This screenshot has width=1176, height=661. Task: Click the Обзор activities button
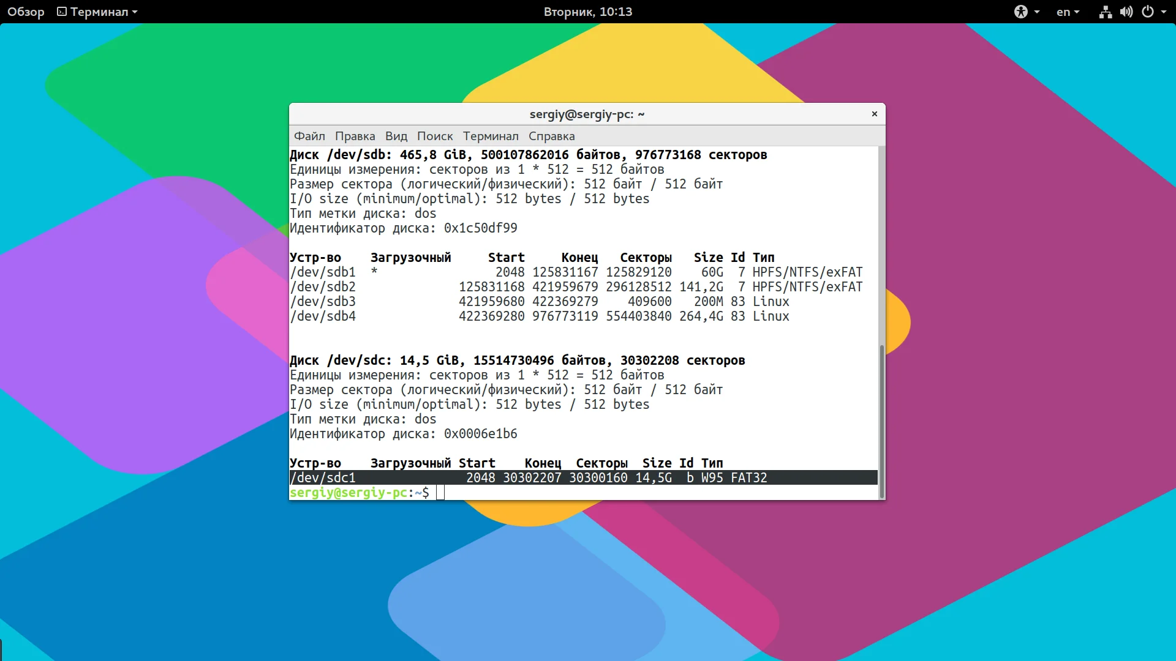coord(26,12)
